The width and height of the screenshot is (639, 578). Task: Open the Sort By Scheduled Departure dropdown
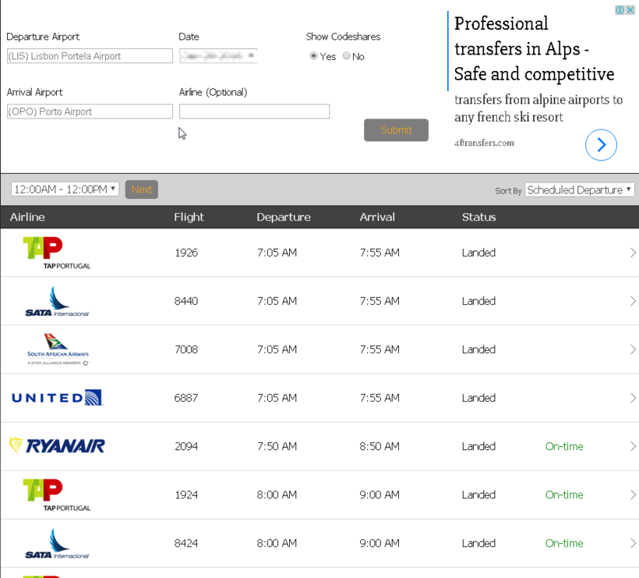[579, 190]
